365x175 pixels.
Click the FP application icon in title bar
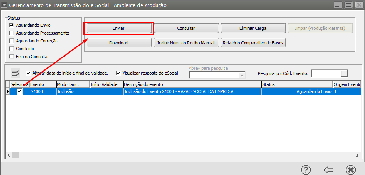click(4, 5)
